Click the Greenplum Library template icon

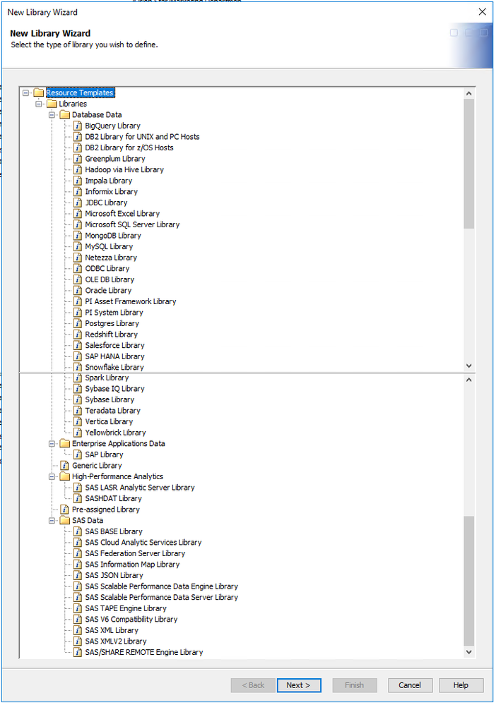(x=78, y=159)
